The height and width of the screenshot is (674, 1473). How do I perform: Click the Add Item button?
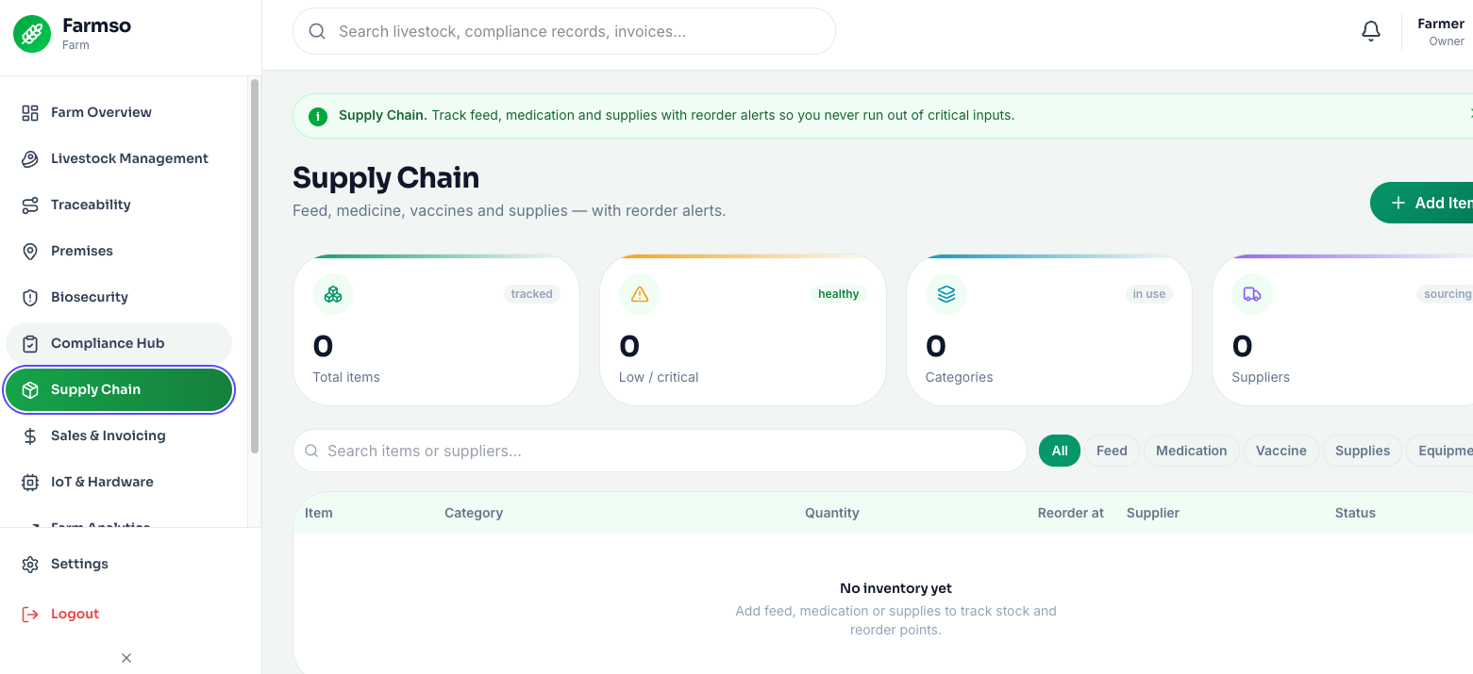click(1421, 203)
